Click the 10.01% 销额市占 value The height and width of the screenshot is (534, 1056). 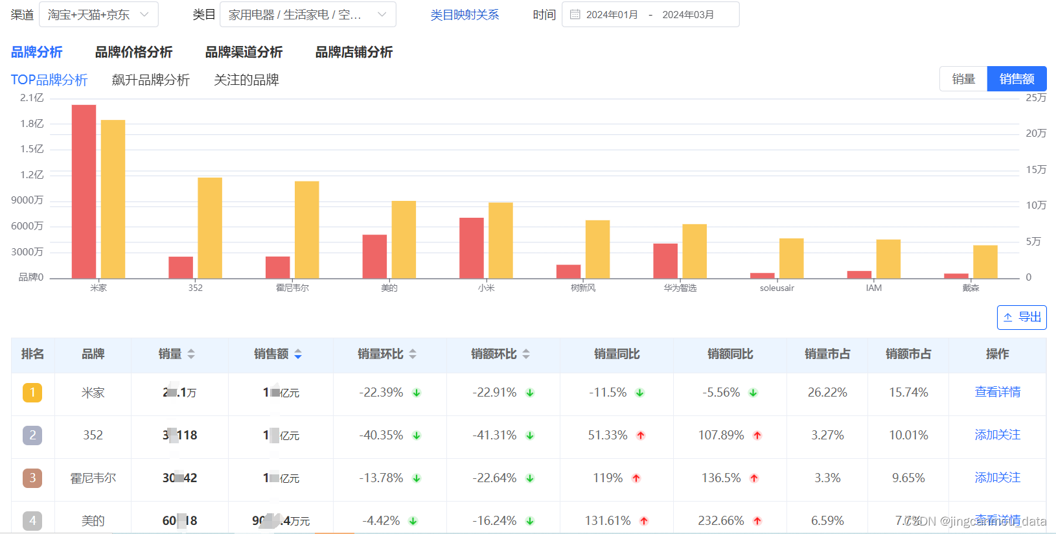(x=908, y=435)
